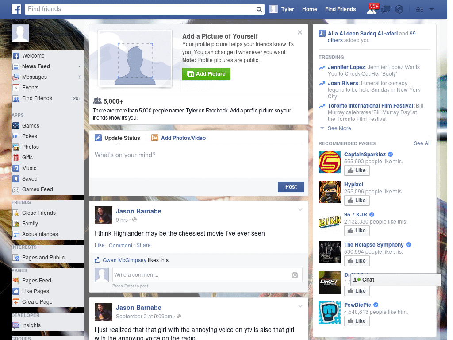Open the messages icon in top bar
The width and height of the screenshot is (453, 340).
click(x=385, y=10)
